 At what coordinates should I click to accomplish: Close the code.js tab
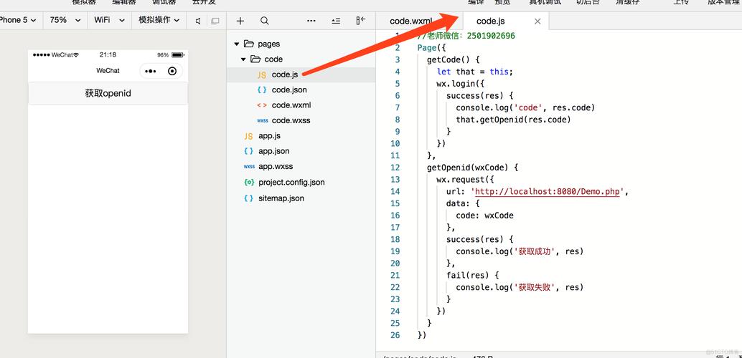(x=537, y=21)
